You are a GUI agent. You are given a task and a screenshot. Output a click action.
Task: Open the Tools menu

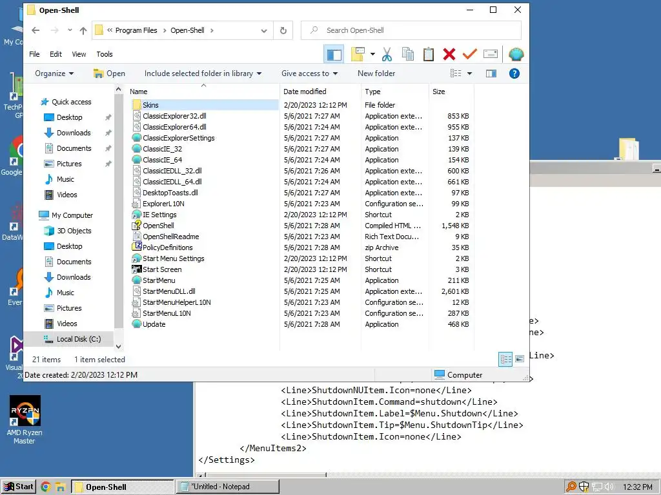[104, 54]
